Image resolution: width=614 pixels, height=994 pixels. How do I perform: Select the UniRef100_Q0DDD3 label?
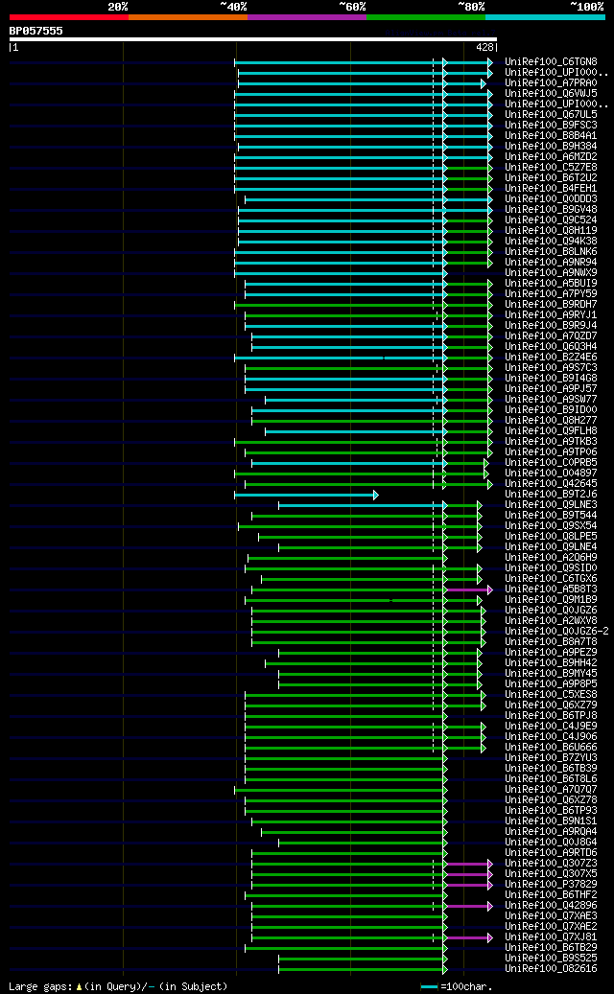click(x=551, y=199)
